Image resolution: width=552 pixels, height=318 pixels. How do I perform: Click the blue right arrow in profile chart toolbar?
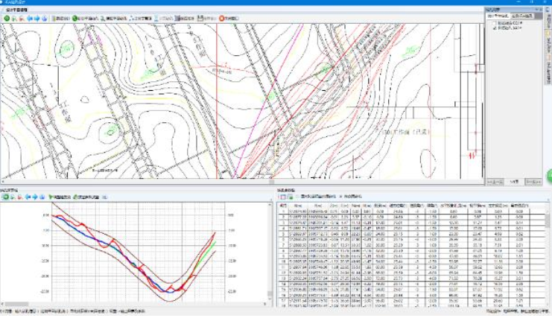(x=35, y=197)
